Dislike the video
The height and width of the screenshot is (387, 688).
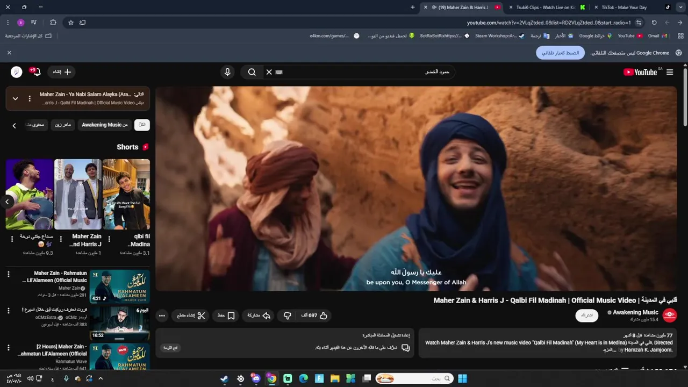288,316
